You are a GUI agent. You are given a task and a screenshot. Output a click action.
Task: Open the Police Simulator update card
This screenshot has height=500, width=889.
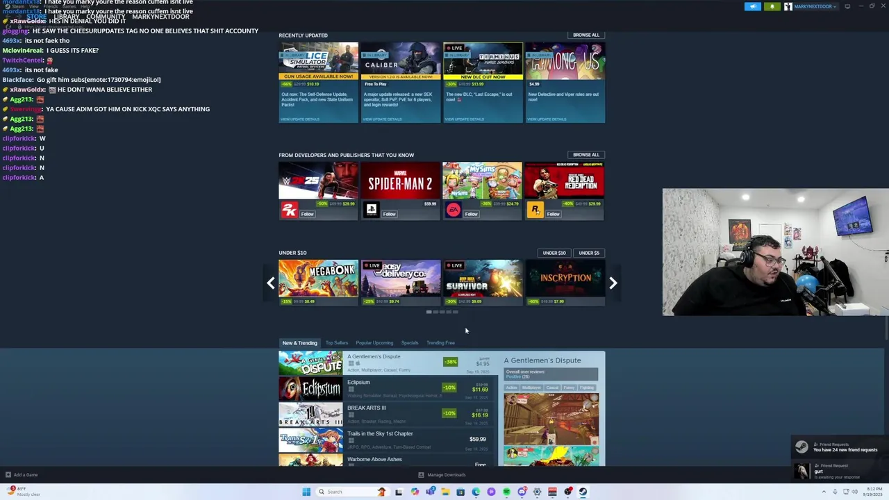pyautogui.click(x=318, y=83)
